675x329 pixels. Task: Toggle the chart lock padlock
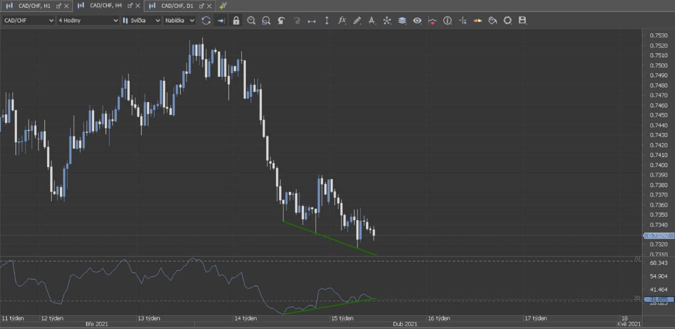tap(236, 20)
